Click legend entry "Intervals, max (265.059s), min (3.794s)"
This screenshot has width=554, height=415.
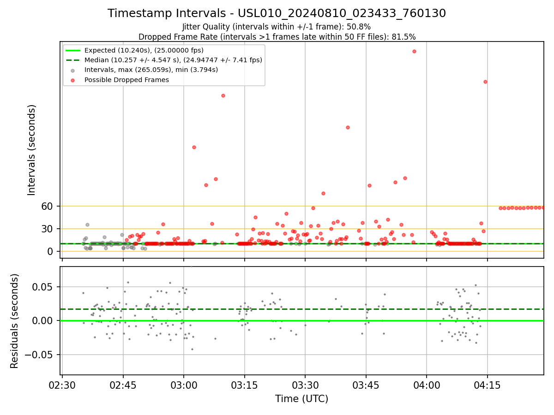pos(151,70)
